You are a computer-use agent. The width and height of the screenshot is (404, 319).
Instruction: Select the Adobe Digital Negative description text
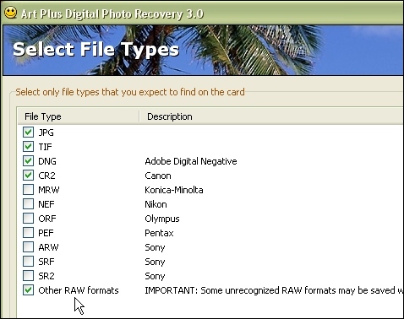(x=191, y=161)
